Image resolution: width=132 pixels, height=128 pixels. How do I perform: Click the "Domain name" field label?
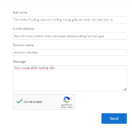pyautogui.click(x=23, y=45)
